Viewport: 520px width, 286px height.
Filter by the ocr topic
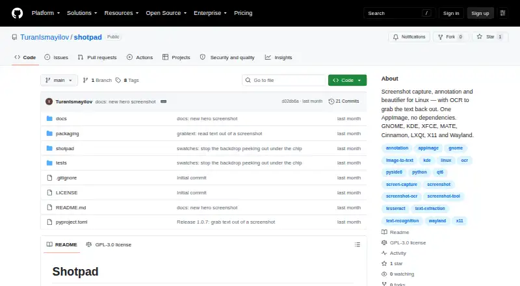(x=464, y=161)
